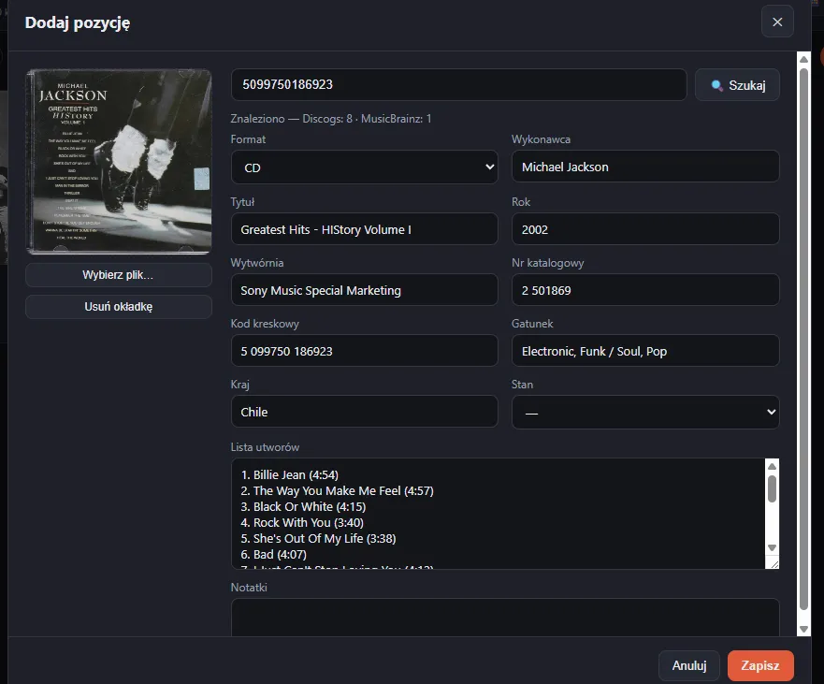Image resolution: width=824 pixels, height=684 pixels.
Task: Click the dialog scrollbar up arrow
Action: coord(803,59)
